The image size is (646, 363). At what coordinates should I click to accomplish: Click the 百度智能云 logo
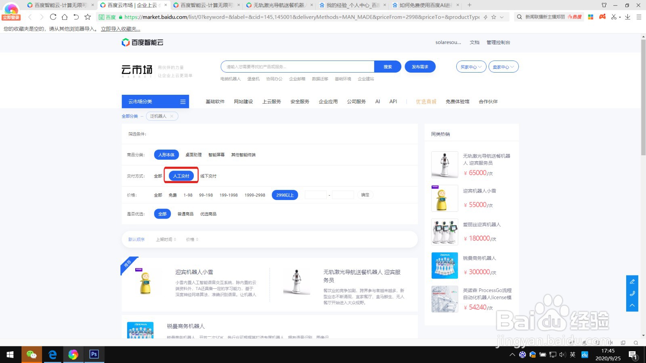coord(143,42)
